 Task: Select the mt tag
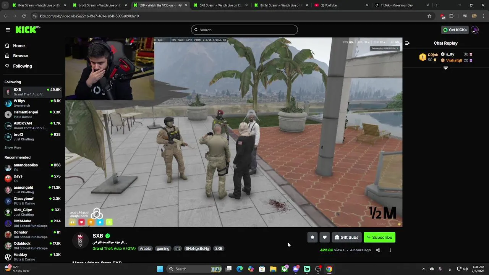tap(177, 249)
